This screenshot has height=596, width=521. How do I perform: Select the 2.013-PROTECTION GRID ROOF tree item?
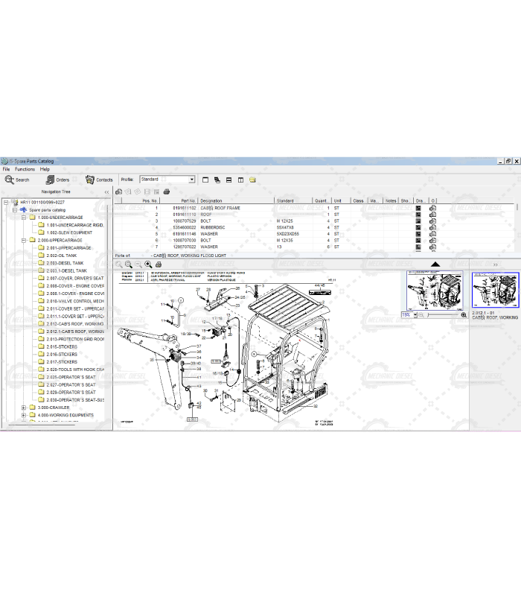74,339
